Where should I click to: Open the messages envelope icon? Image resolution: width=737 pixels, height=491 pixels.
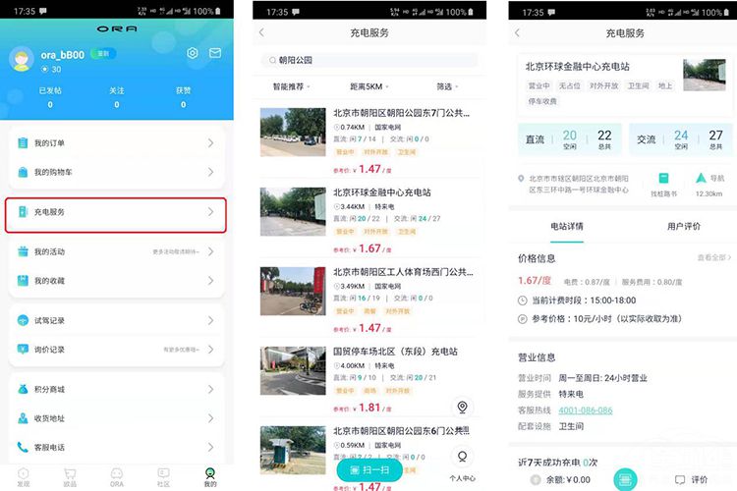(213, 53)
